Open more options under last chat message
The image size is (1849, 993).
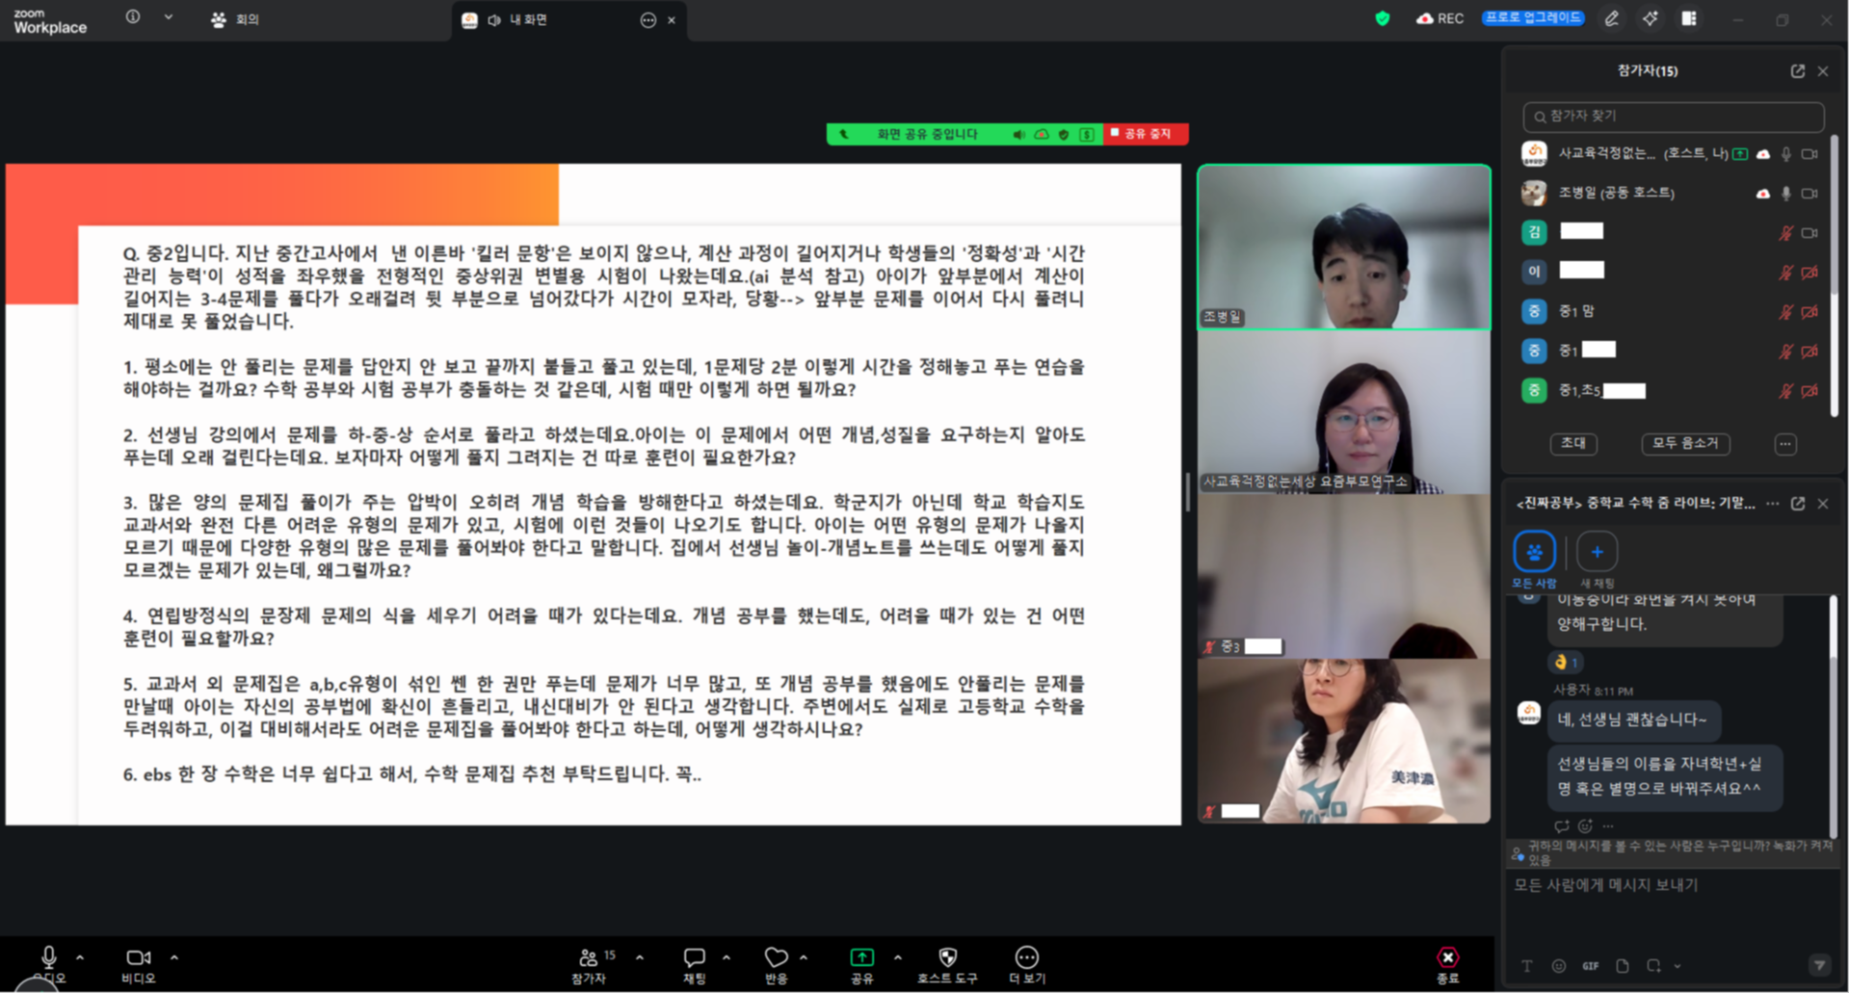[x=1608, y=825]
